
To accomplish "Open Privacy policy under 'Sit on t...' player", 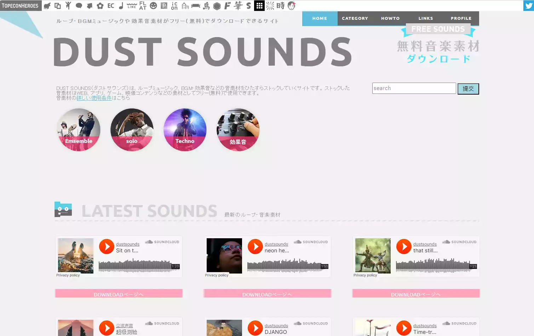I will coord(68,275).
